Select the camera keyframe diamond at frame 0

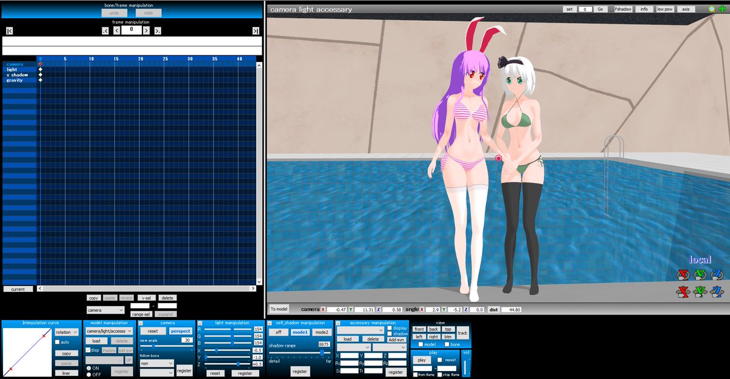pyautogui.click(x=40, y=64)
